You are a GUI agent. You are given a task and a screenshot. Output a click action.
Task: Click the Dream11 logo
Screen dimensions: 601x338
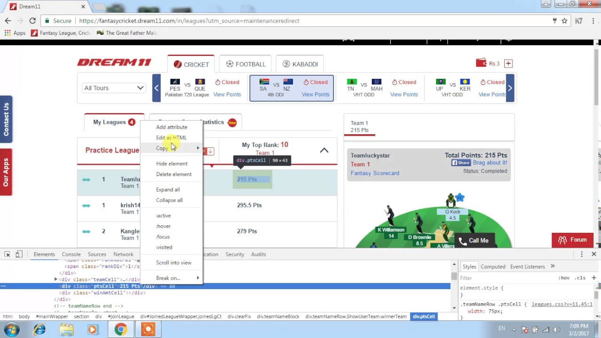114,62
